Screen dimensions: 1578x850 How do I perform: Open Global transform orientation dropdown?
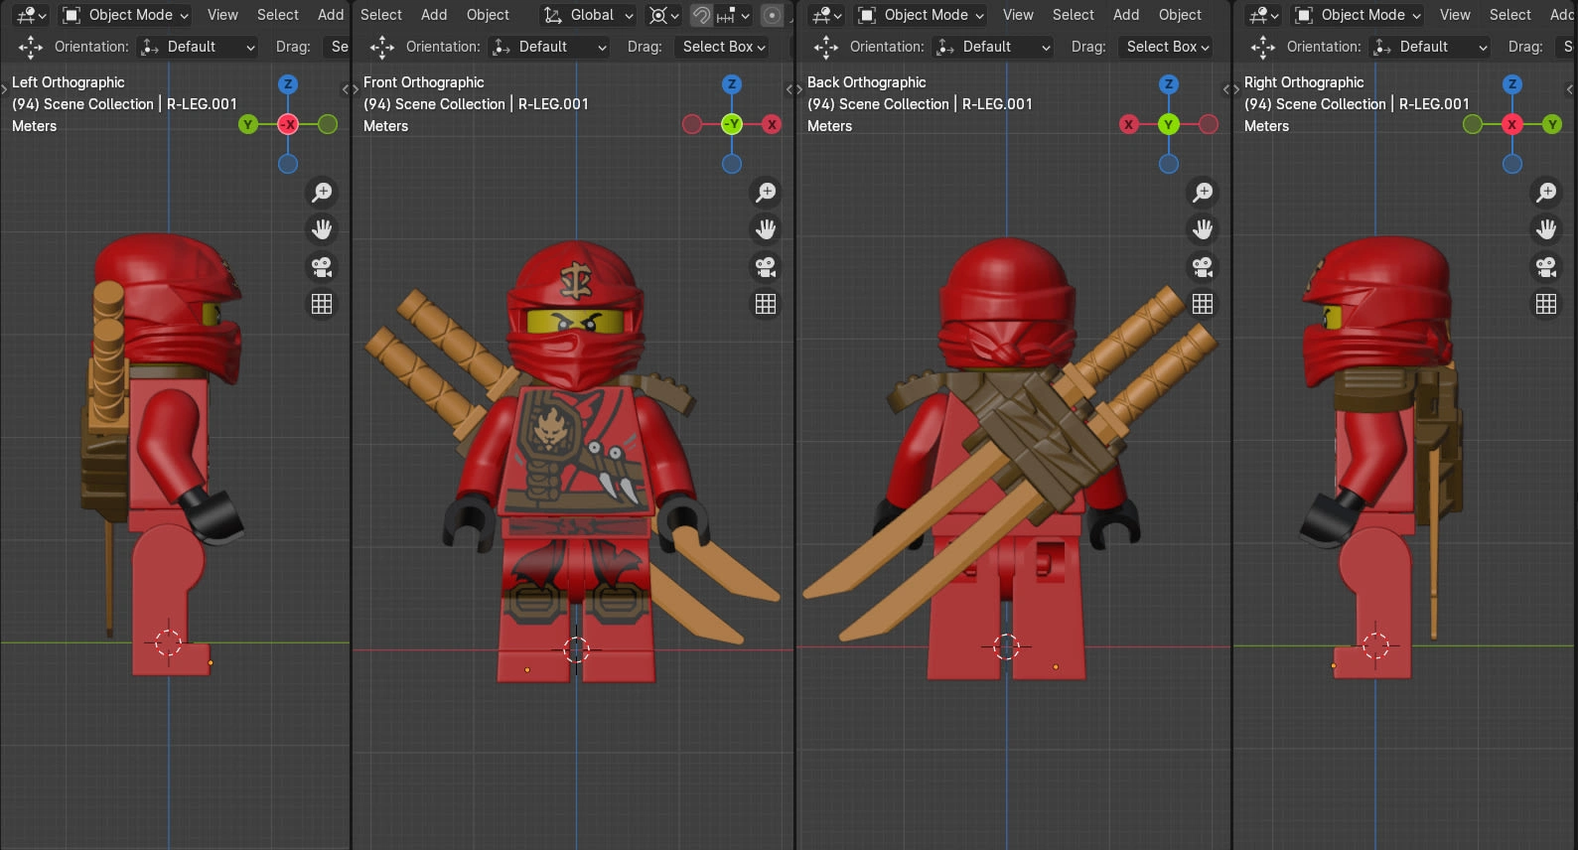pyautogui.click(x=588, y=15)
